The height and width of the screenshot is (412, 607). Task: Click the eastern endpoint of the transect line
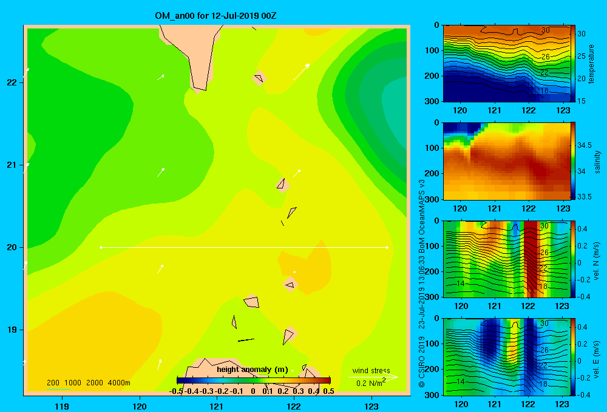387,247
